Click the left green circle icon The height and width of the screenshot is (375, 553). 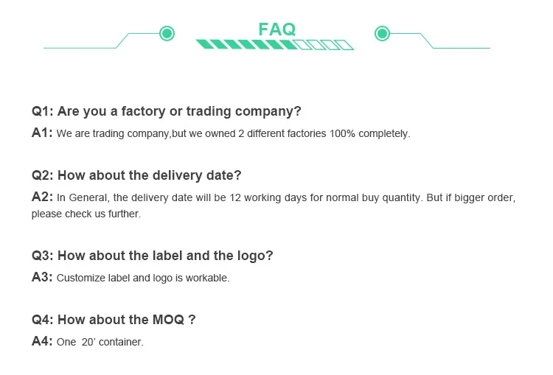[x=167, y=33]
